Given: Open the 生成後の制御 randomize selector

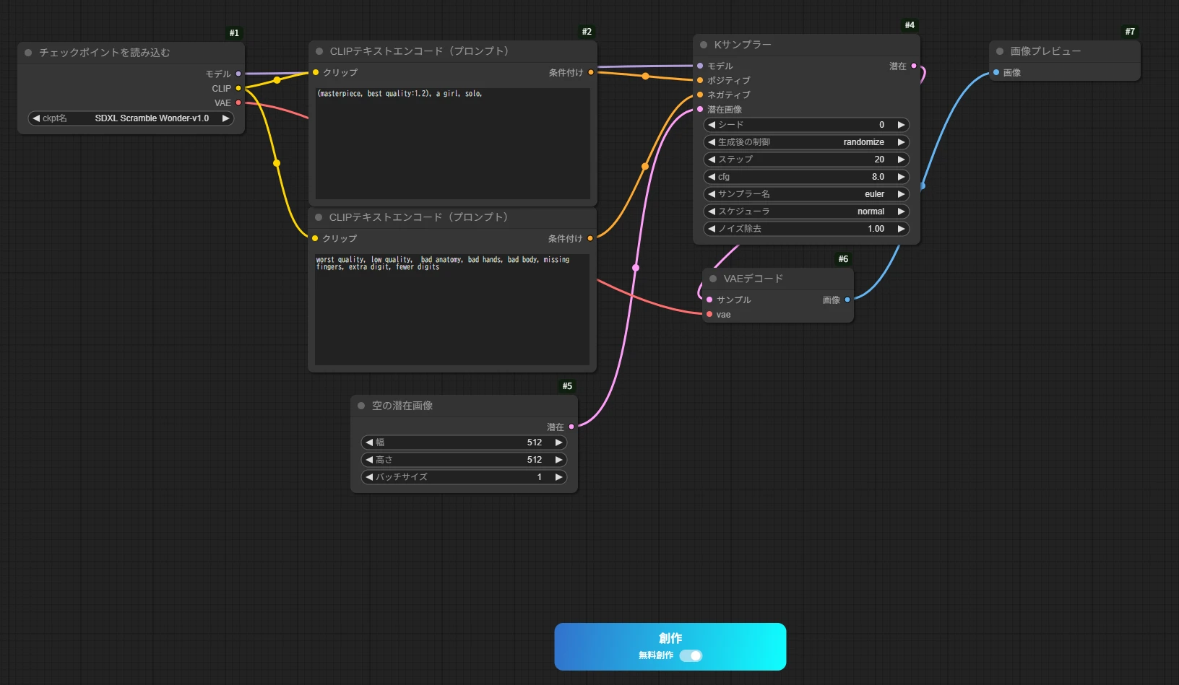Looking at the screenshot, I should click(806, 142).
